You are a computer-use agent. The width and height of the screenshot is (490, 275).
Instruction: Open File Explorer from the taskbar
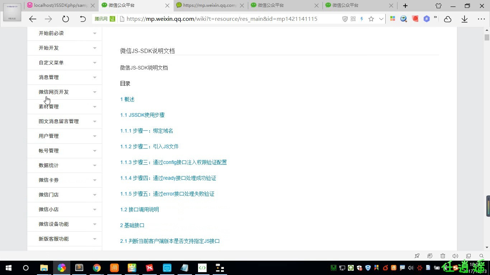point(44,268)
